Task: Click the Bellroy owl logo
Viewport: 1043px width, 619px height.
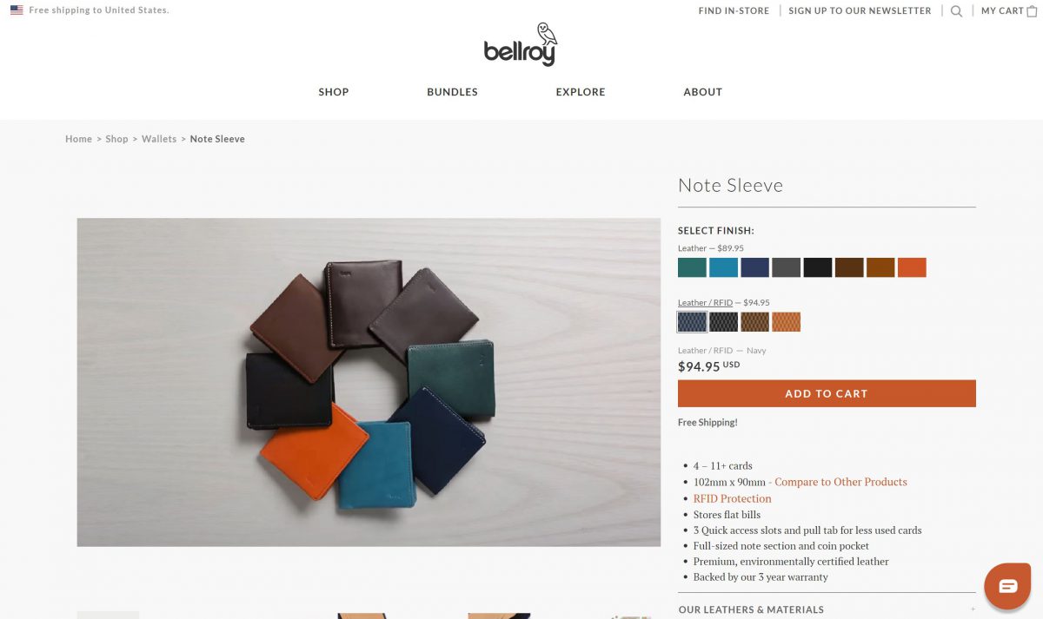Action: click(x=521, y=44)
